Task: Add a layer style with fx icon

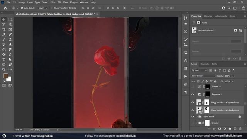Action: pos(214,129)
